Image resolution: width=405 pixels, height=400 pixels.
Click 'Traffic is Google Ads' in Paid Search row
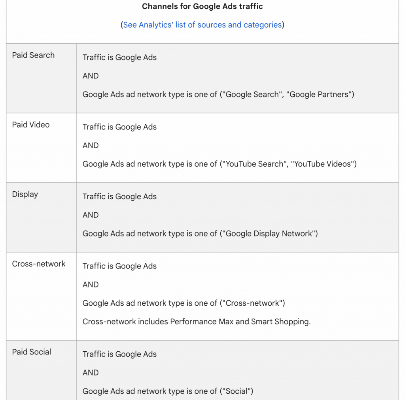point(119,57)
